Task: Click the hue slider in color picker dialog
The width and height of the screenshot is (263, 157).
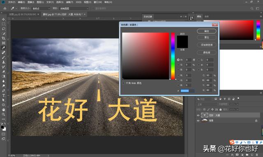Action: point(173,56)
